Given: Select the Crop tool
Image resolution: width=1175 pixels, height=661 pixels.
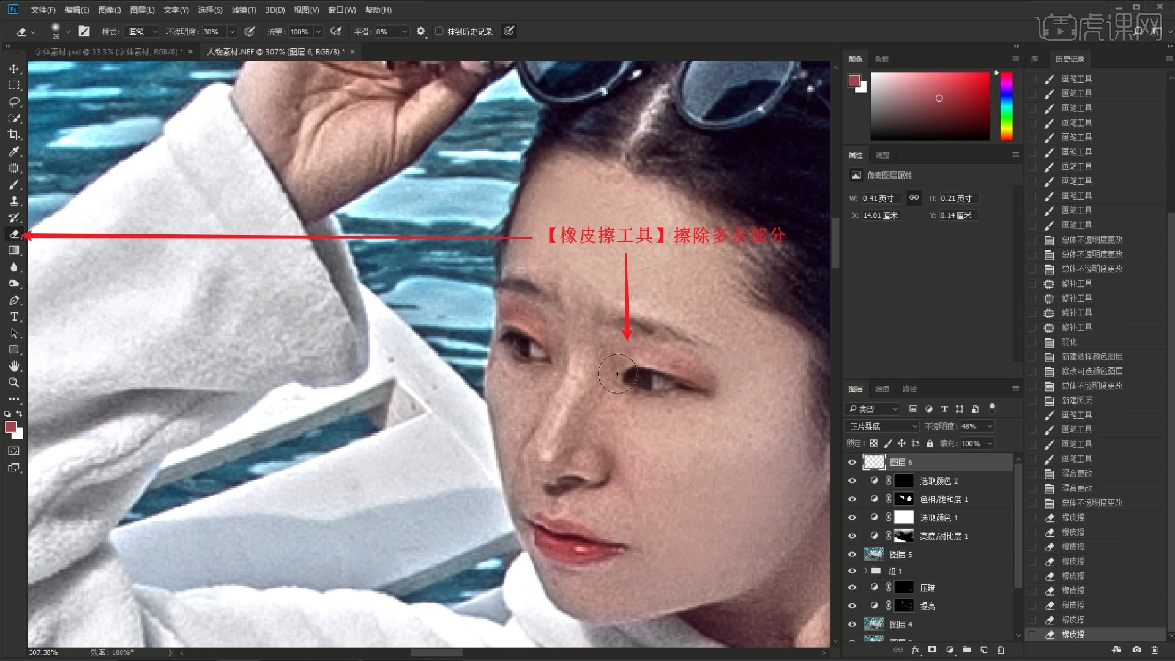Looking at the screenshot, I should 14,135.
